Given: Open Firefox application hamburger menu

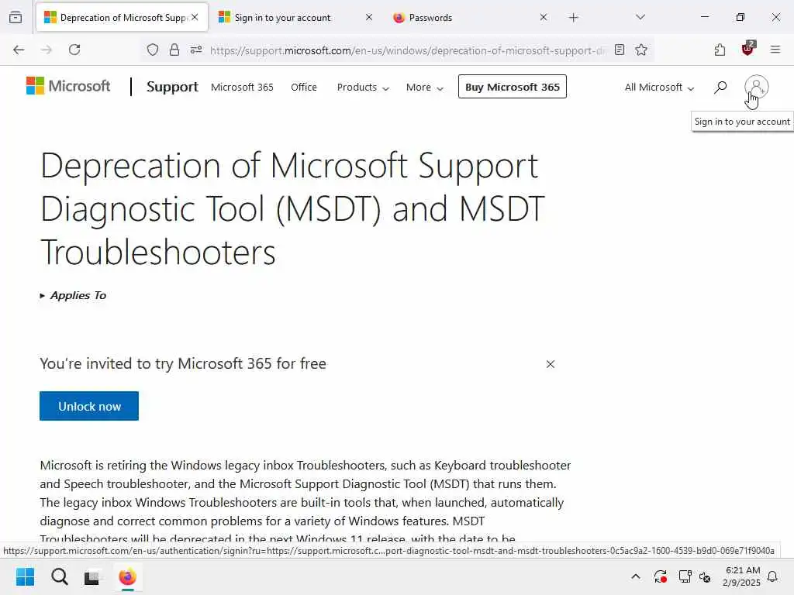Looking at the screenshot, I should click(x=775, y=50).
